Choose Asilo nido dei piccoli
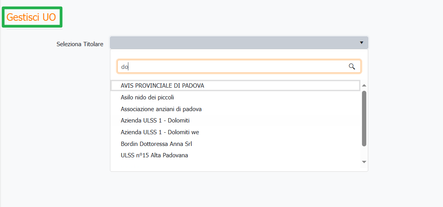The height and width of the screenshot is (207, 443). [148, 97]
